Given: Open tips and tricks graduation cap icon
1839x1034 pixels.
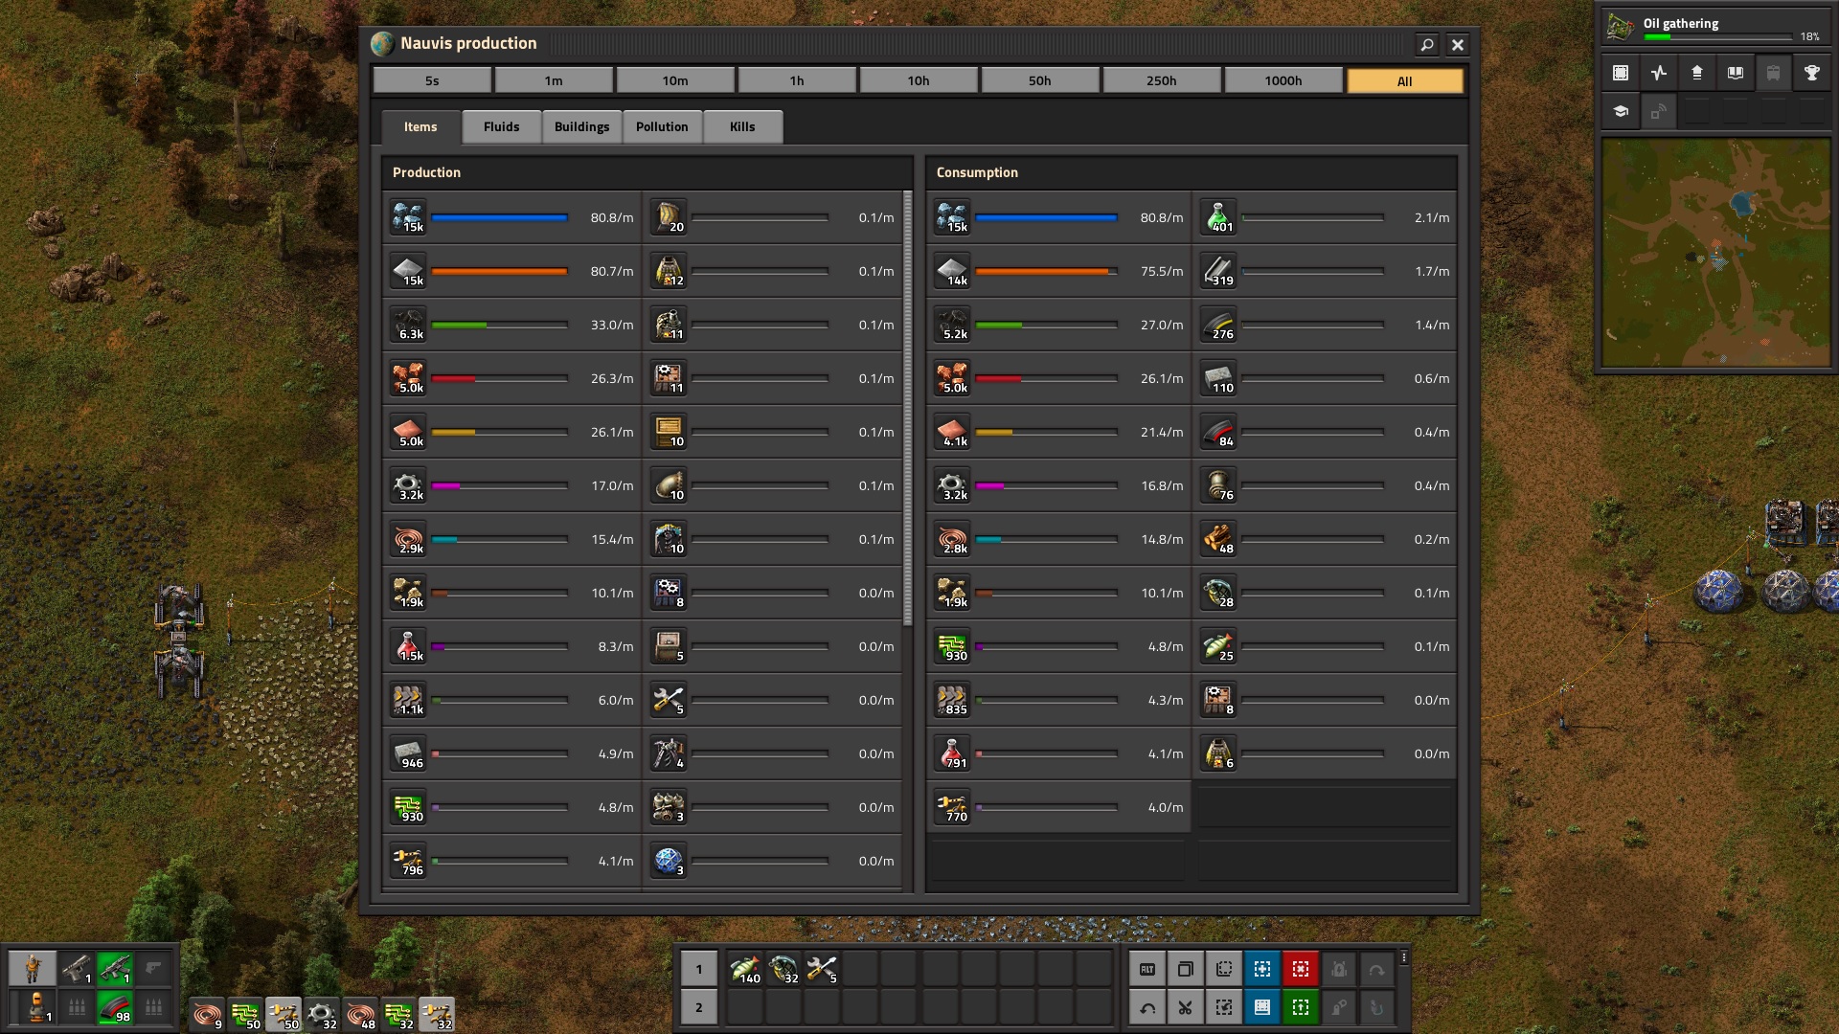Looking at the screenshot, I should tap(1621, 111).
